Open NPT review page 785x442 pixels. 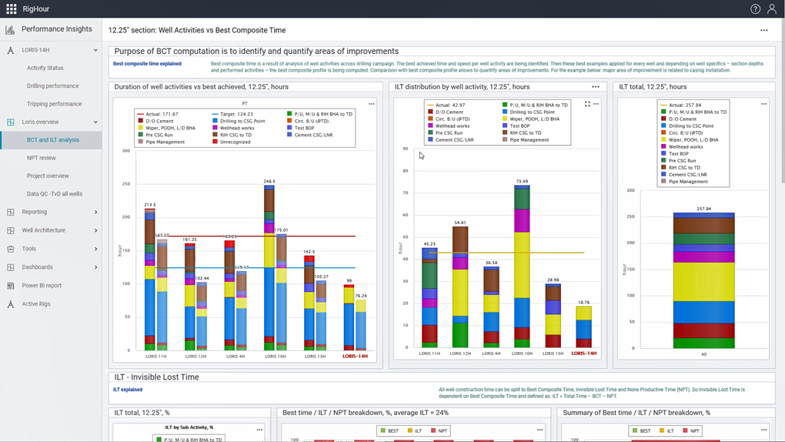[41, 158]
